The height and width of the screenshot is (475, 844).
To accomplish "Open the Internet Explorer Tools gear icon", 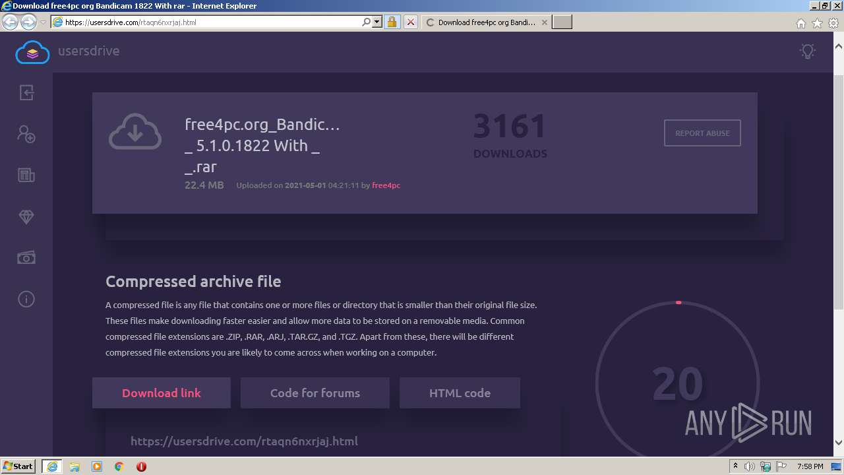I will point(833,23).
